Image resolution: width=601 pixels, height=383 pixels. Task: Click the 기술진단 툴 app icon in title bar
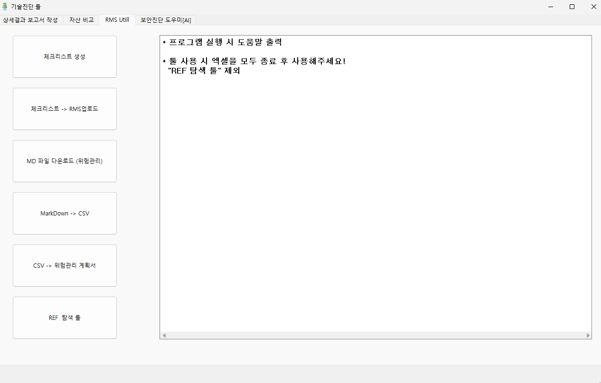click(5, 7)
